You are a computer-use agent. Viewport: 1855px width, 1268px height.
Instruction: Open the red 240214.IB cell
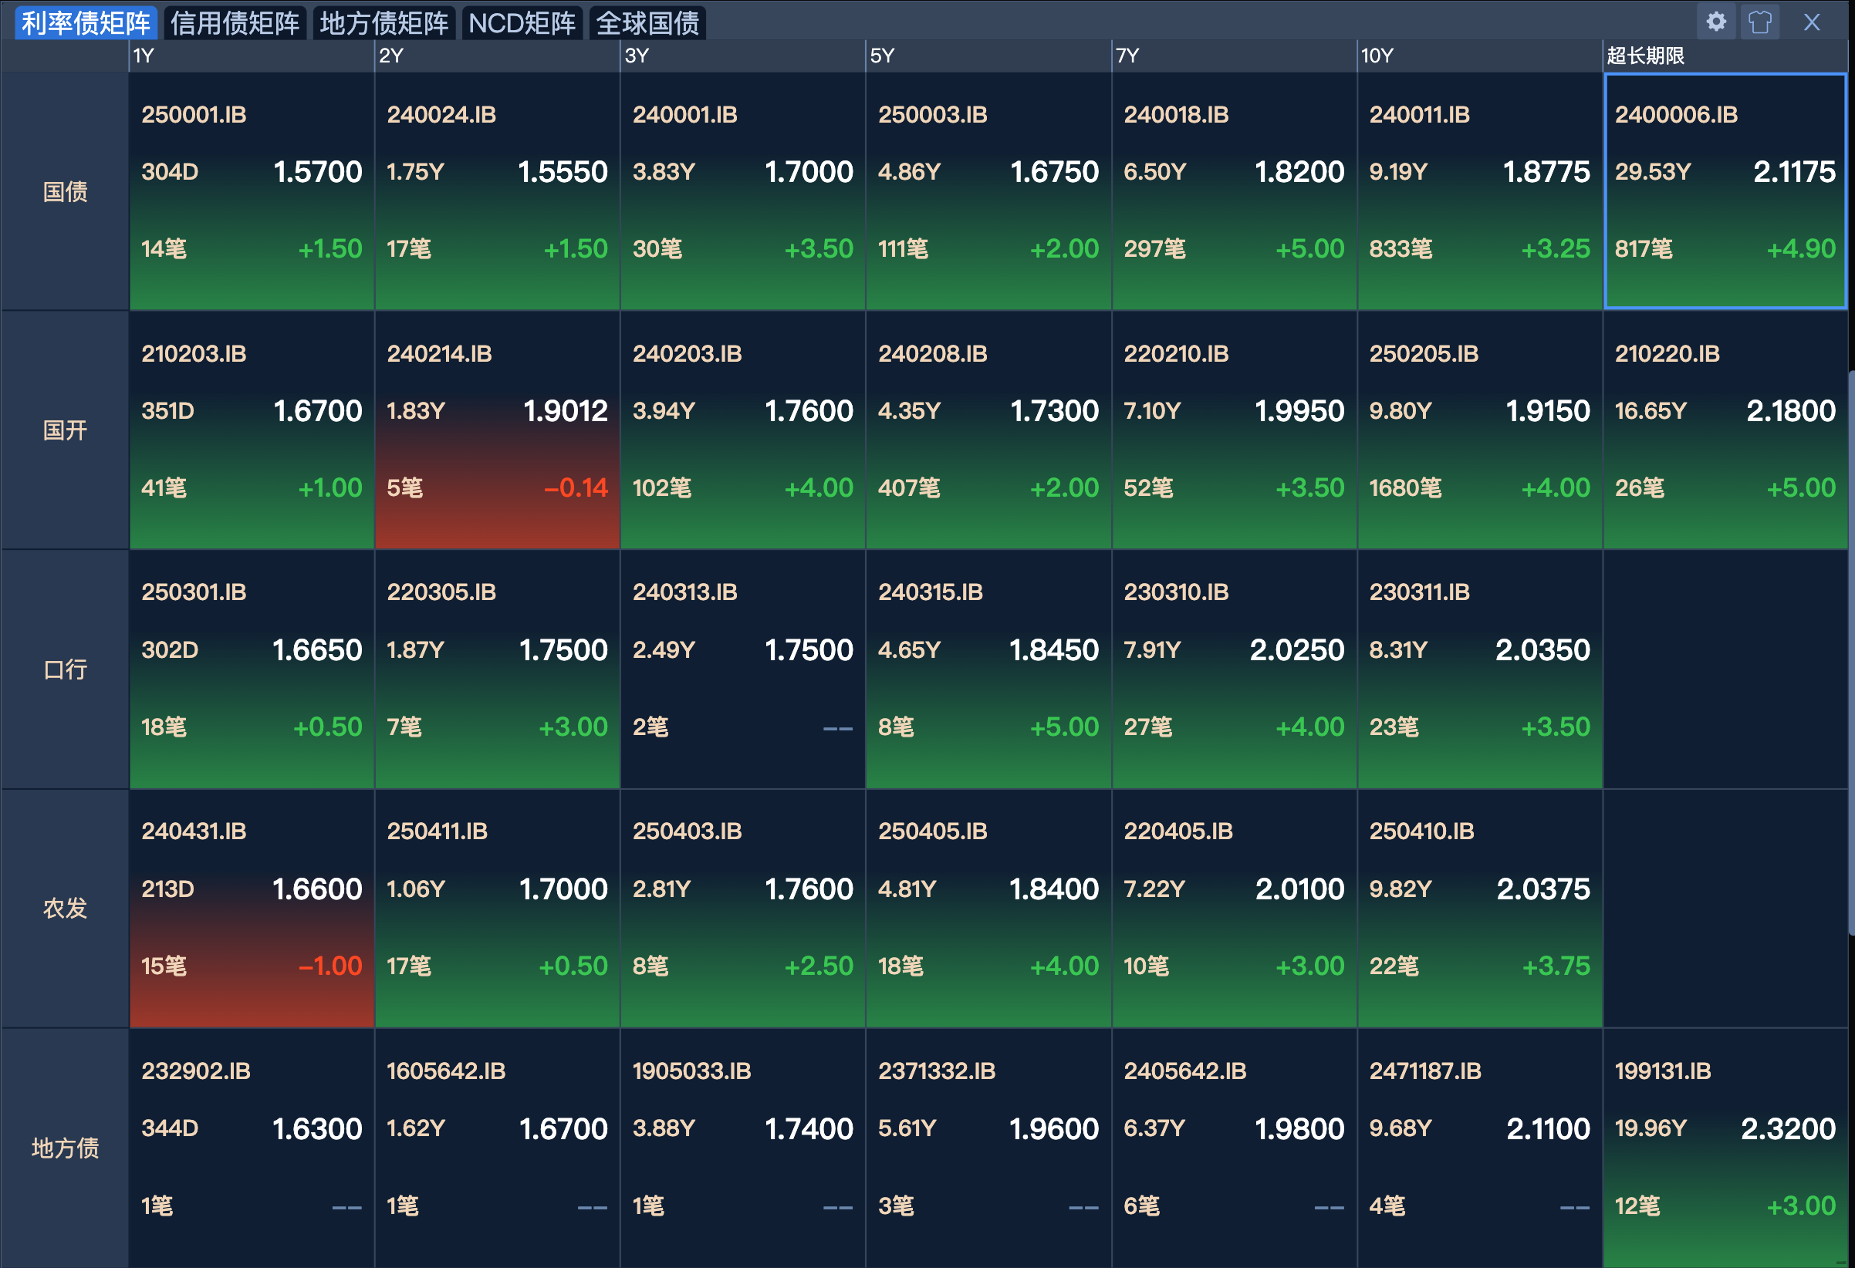496,431
